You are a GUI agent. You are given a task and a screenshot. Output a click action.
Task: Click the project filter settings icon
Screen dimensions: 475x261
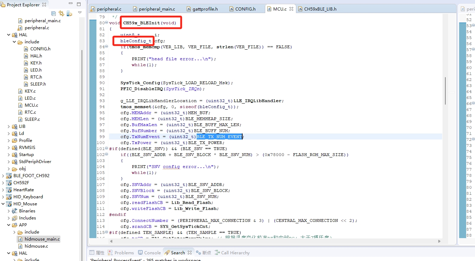click(69, 13)
